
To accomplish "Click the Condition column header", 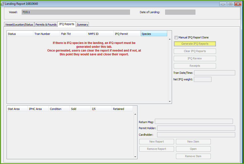I will [59, 109].
